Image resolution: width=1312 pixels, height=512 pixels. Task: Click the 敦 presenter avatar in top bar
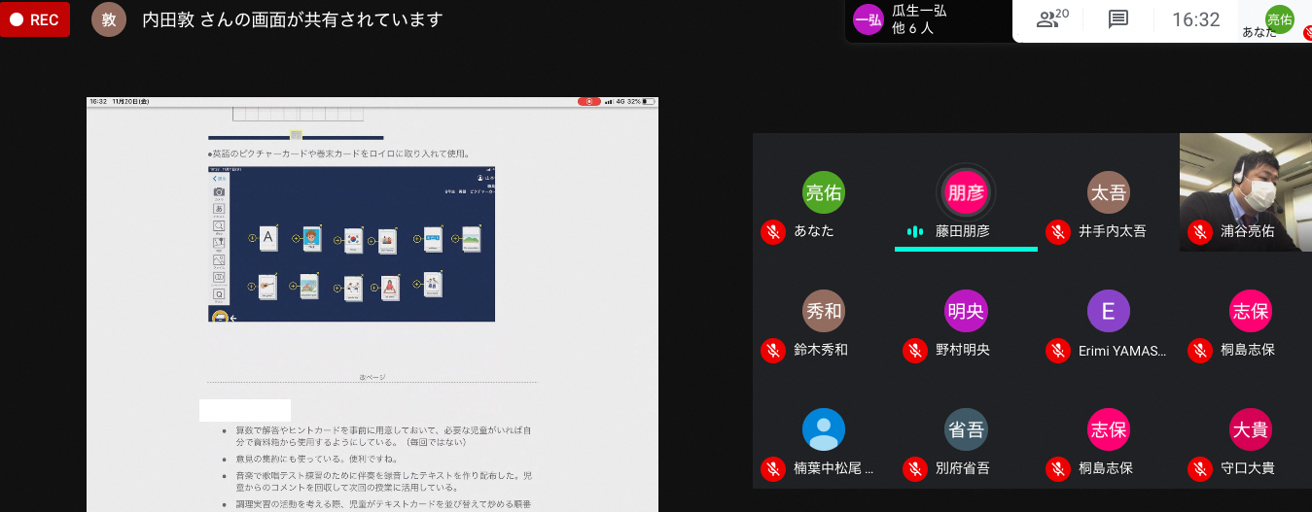109,19
